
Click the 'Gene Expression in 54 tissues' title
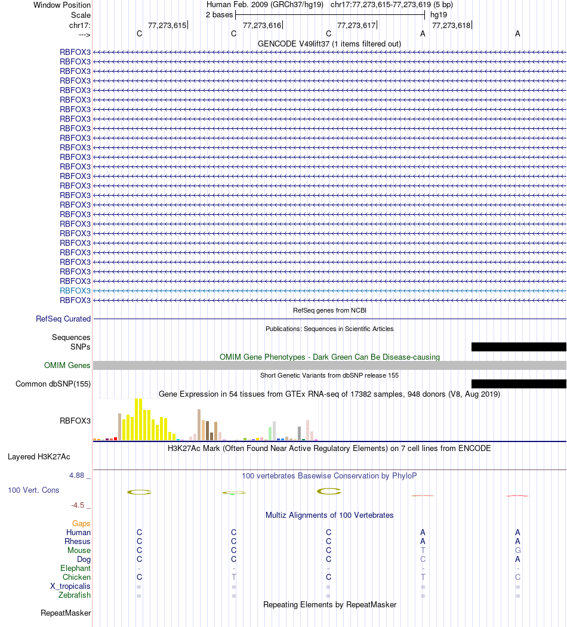[329, 394]
